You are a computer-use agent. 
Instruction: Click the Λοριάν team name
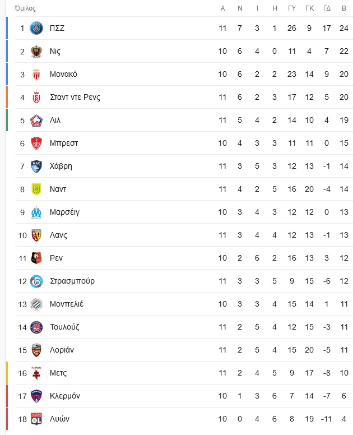click(x=62, y=350)
